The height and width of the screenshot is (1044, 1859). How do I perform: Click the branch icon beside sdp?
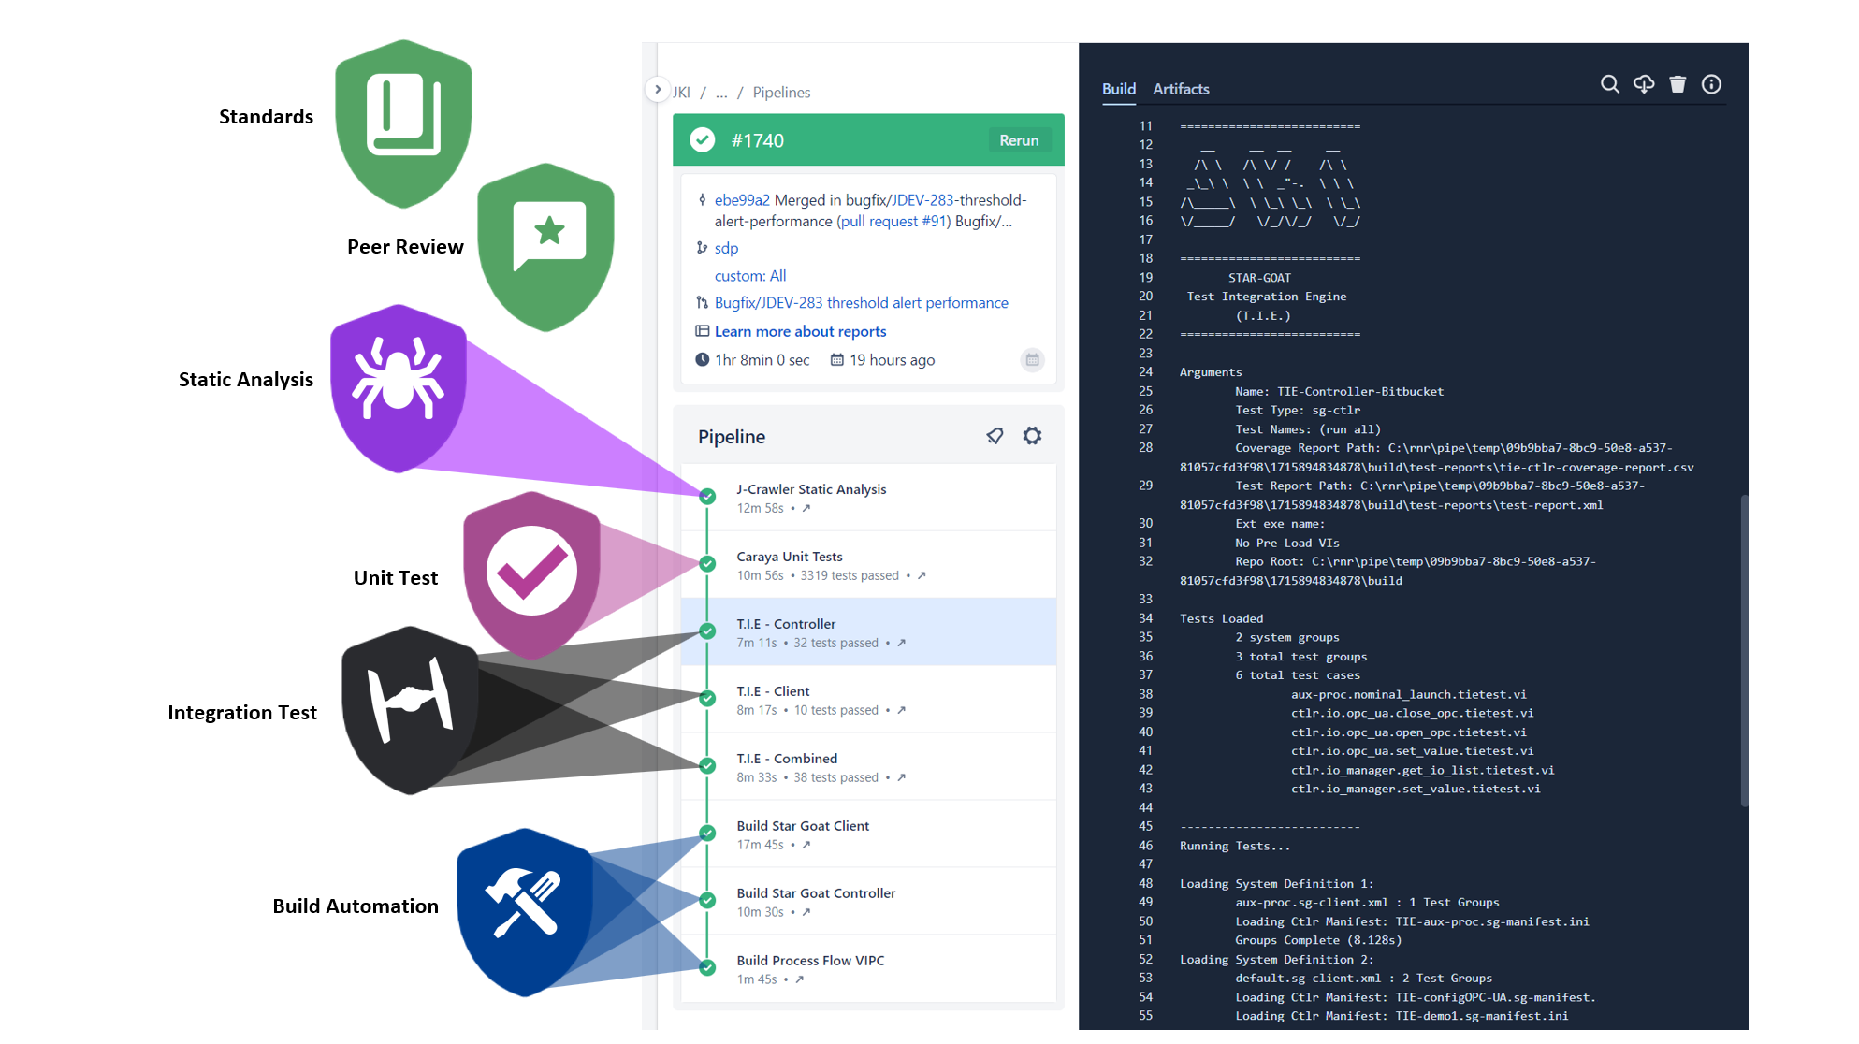pyautogui.click(x=702, y=248)
